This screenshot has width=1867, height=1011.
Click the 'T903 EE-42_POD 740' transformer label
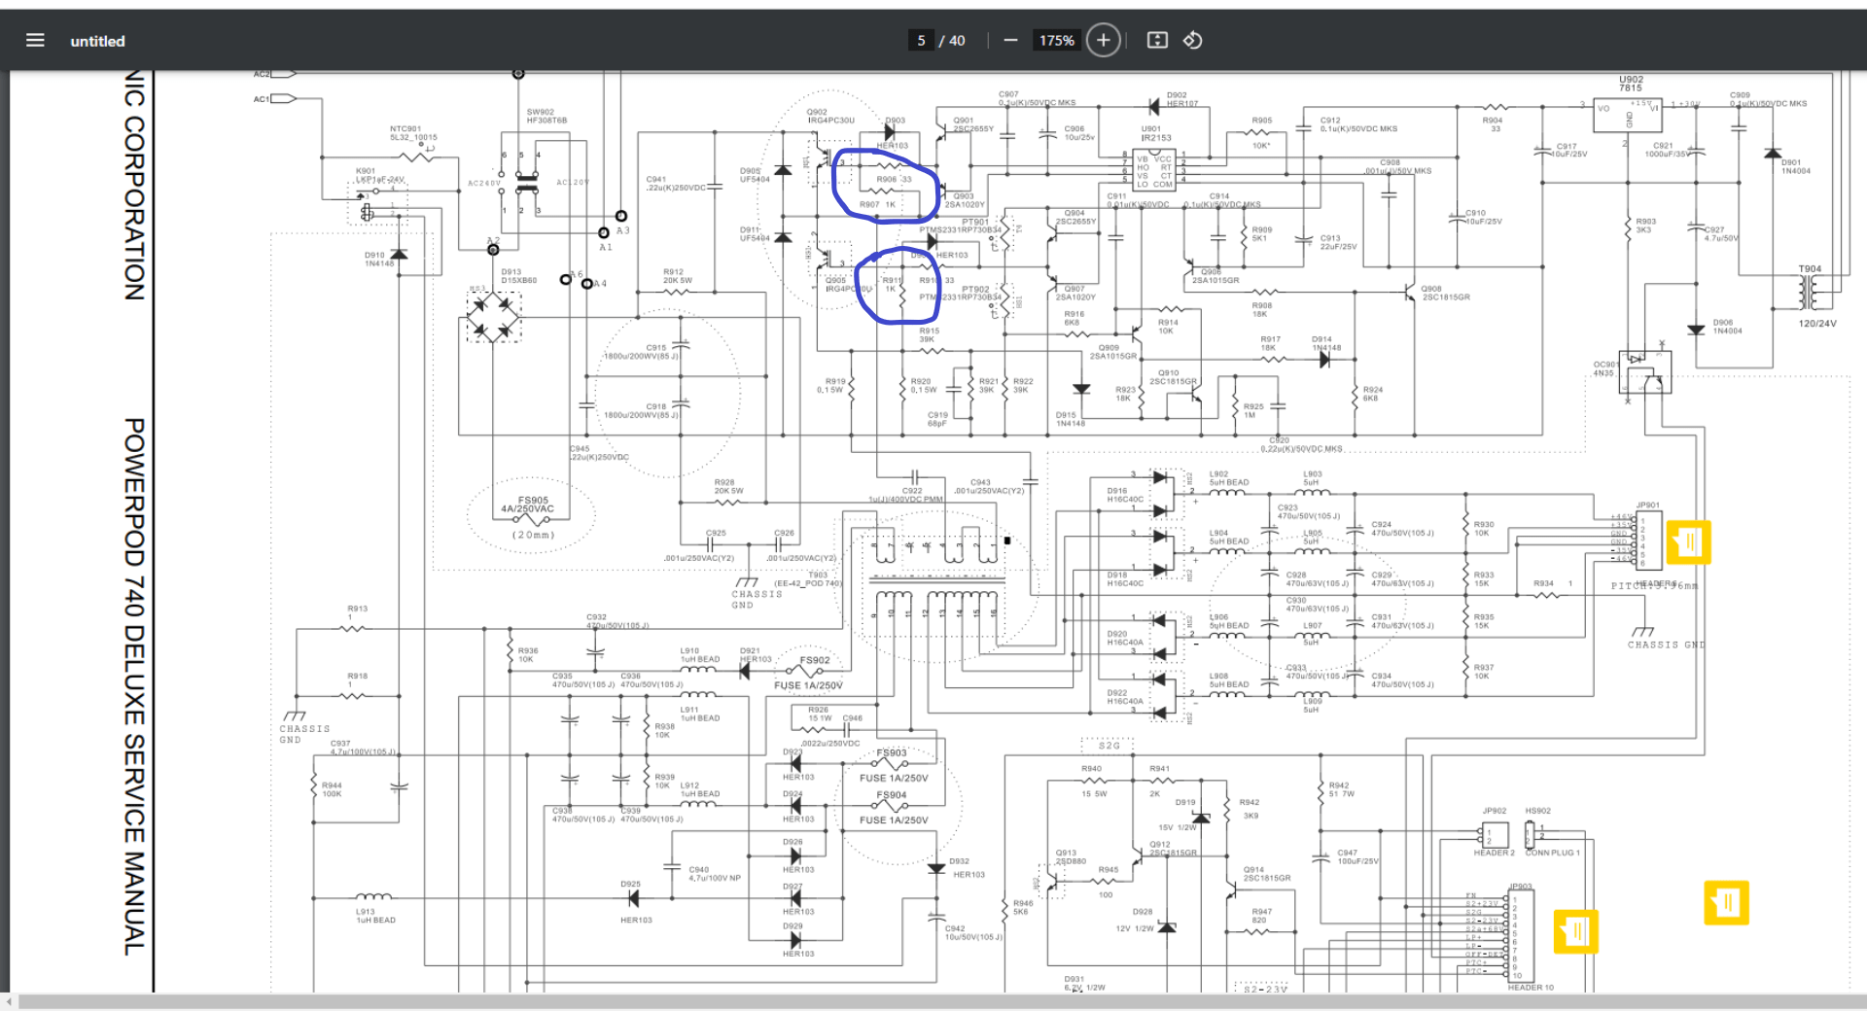[808, 578]
